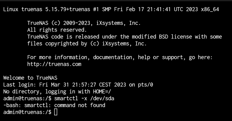The height and width of the screenshot is (121, 232).
Task: Click the 'Last login' line
Action: [78, 85]
